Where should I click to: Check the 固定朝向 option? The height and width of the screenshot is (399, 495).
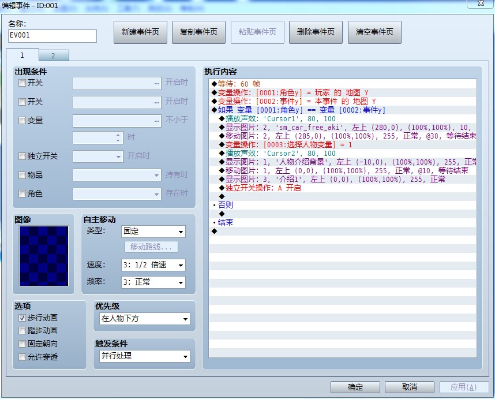pos(22,344)
